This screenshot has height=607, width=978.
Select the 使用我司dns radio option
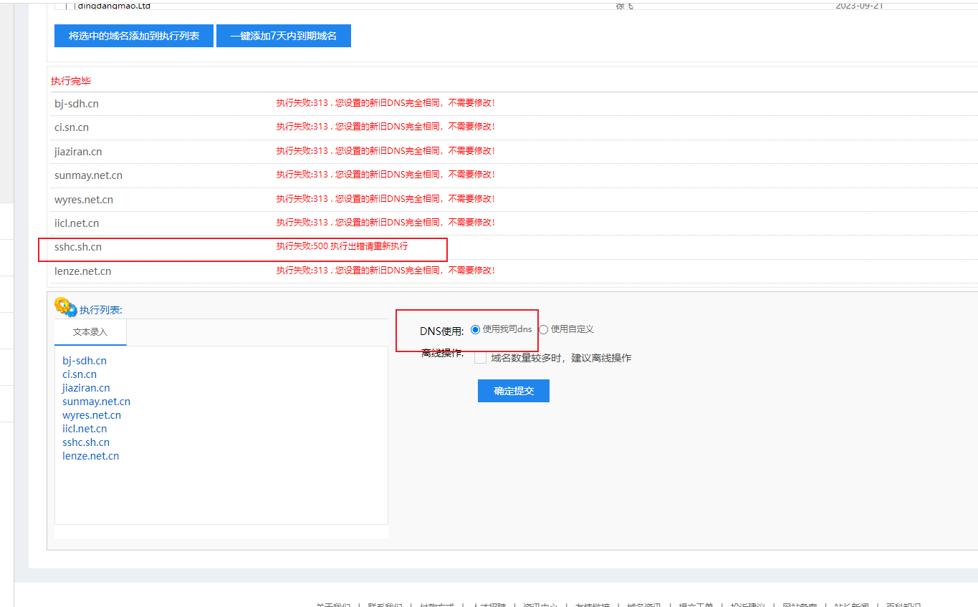475,329
